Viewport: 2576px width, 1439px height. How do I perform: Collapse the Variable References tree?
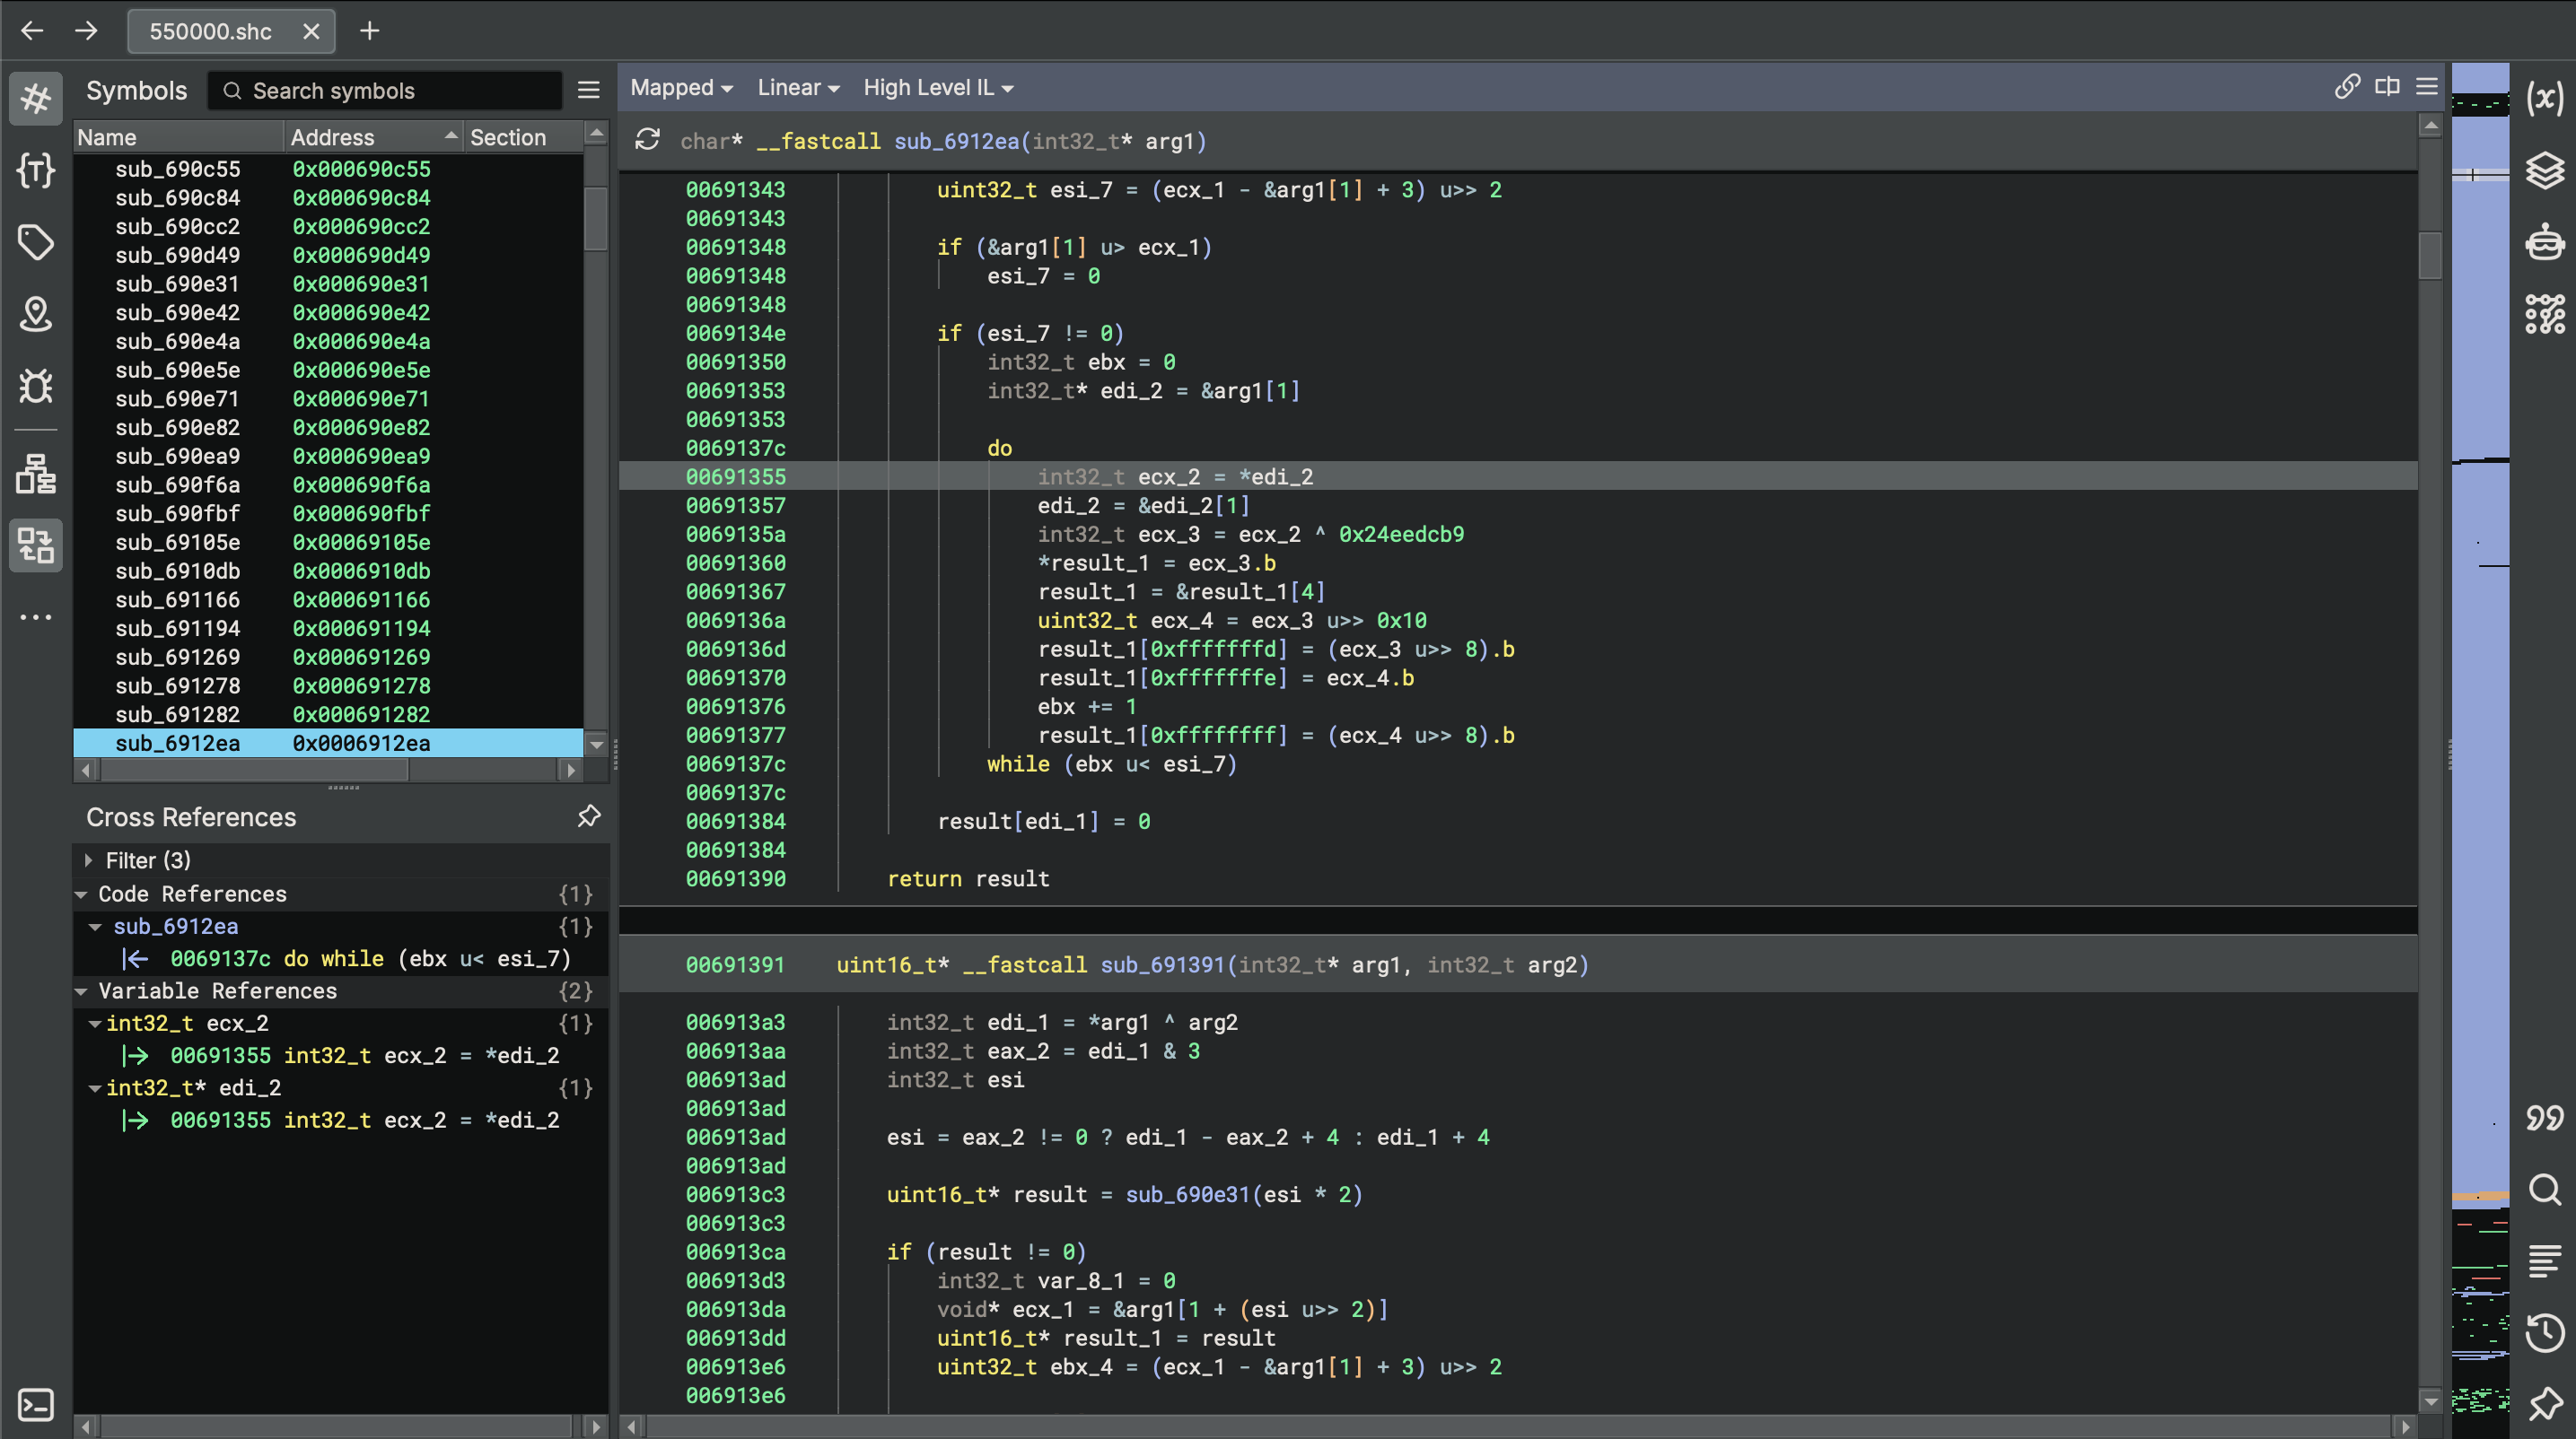82,991
